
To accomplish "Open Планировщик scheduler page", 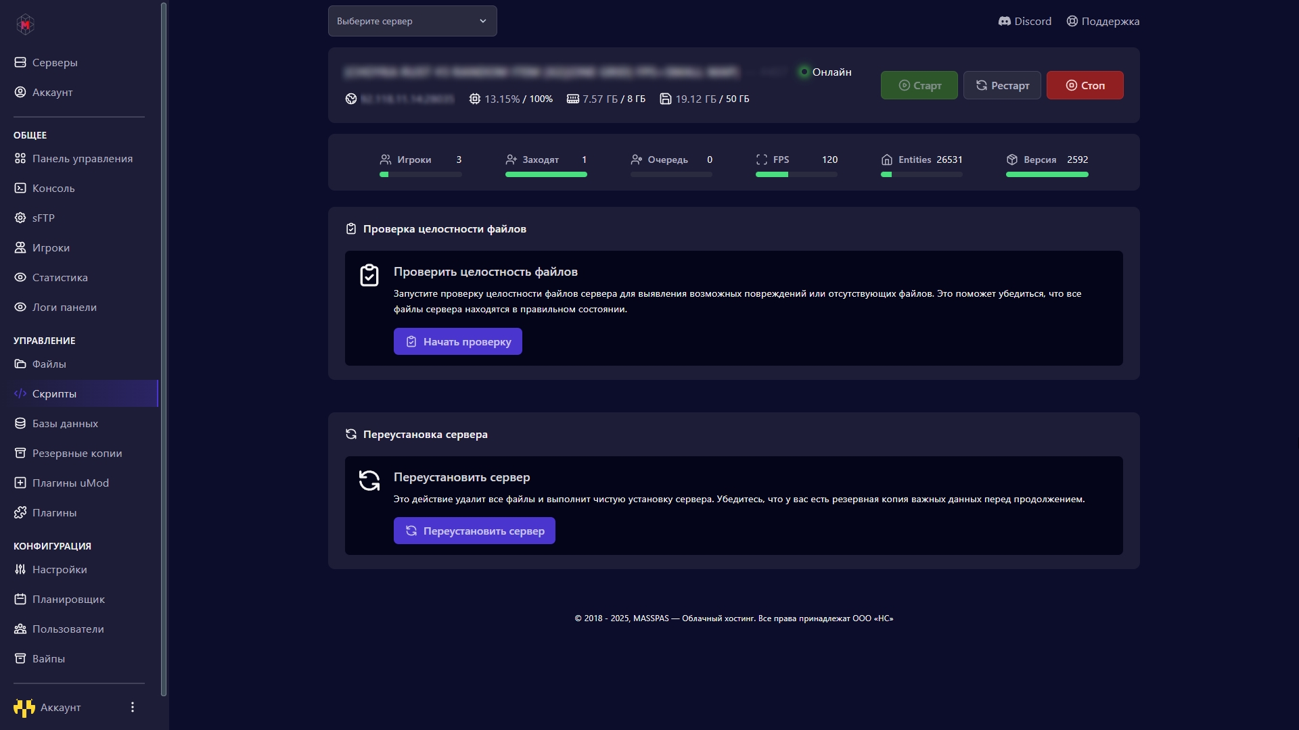I will (68, 599).
